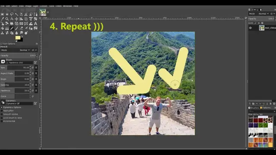Click the Pencil Opacity slider
Screen dimensions: 276x155
[18, 56]
